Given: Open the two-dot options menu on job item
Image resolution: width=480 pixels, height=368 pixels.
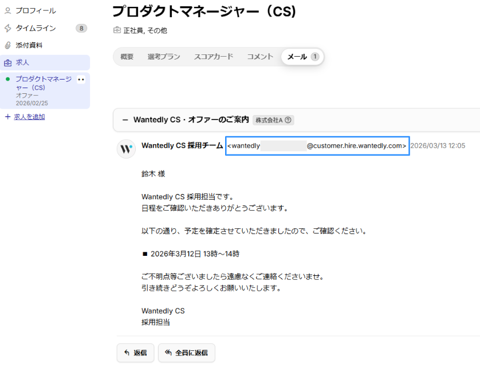Looking at the screenshot, I should pos(81,80).
